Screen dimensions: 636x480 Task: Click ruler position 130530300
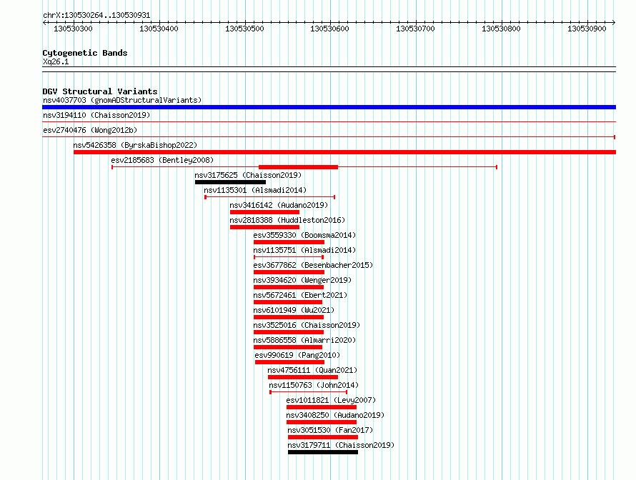tap(73, 29)
